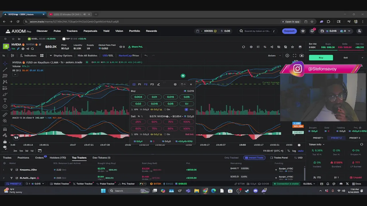Toggle auto scale on chart

tap(301, 151)
